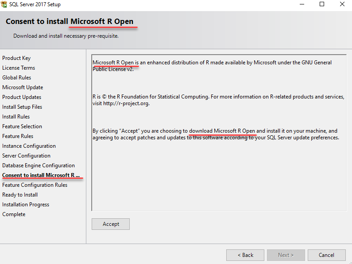This screenshot has height=264, width=352.
Task: Select the Microsoft Update step
Action: click(x=23, y=87)
